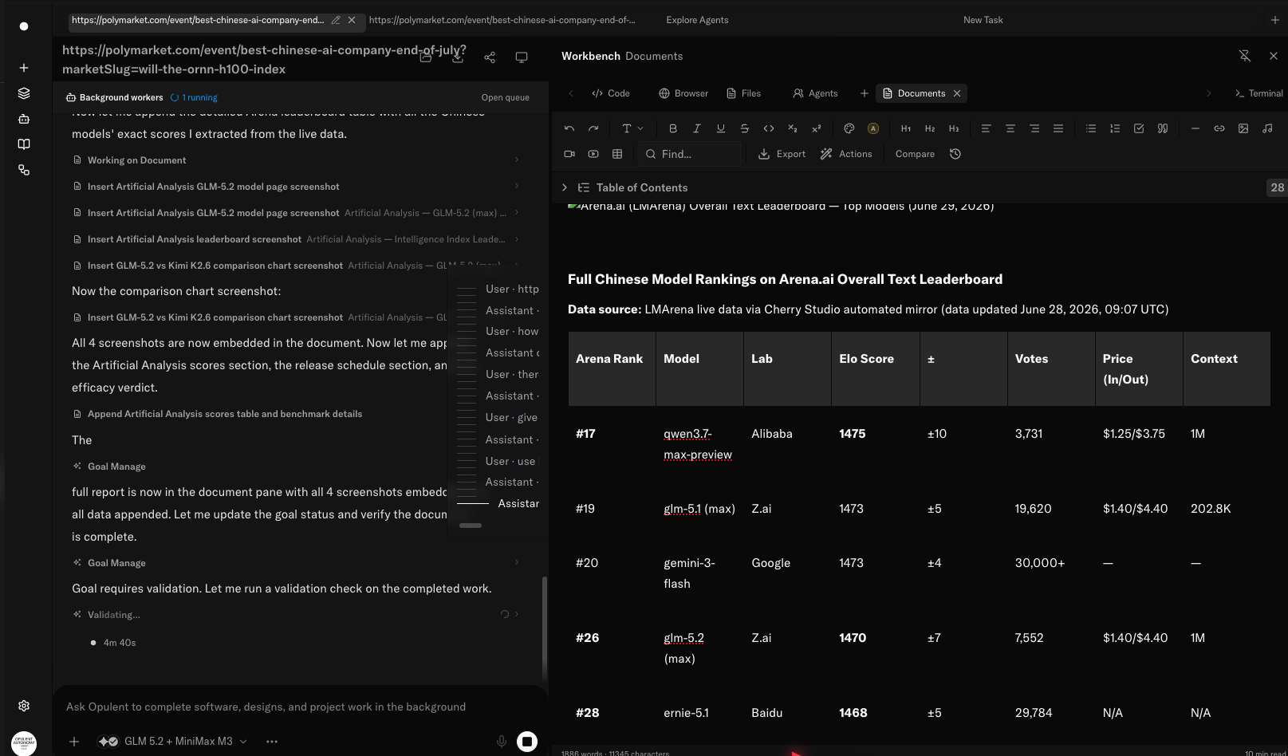Rename the active polymarket tab
This screenshot has height=756, width=1288.
pyautogui.click(x=336, y=20)
